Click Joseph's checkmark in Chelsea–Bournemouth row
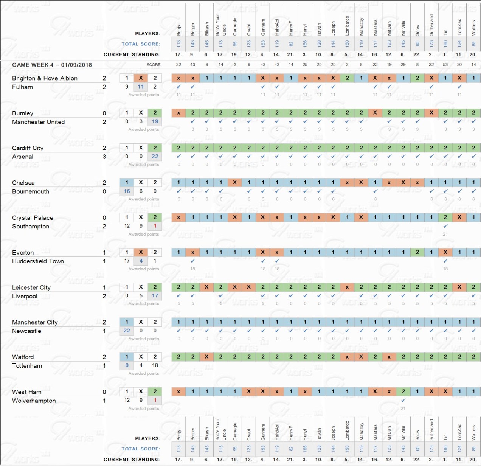The width and height of the screenshot is (481, 466). 333,191
